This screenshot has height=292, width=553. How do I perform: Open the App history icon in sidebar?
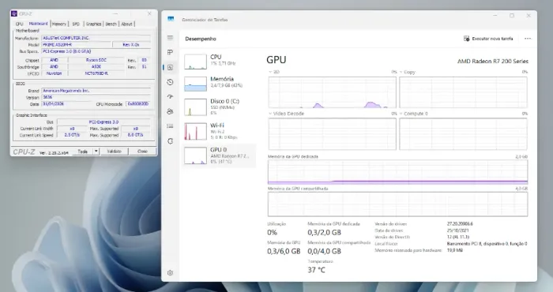click(171, 82)
